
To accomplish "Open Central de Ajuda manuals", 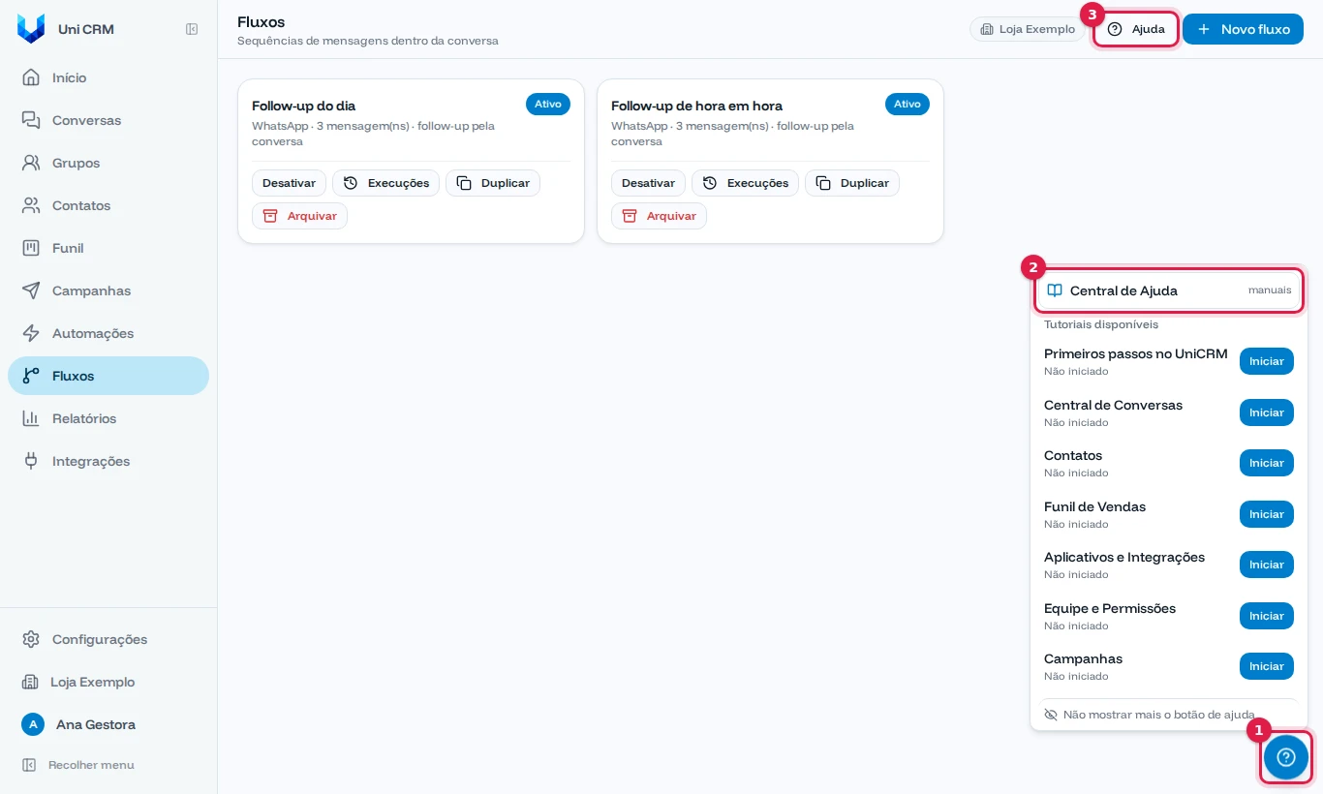I will 1169,290.
